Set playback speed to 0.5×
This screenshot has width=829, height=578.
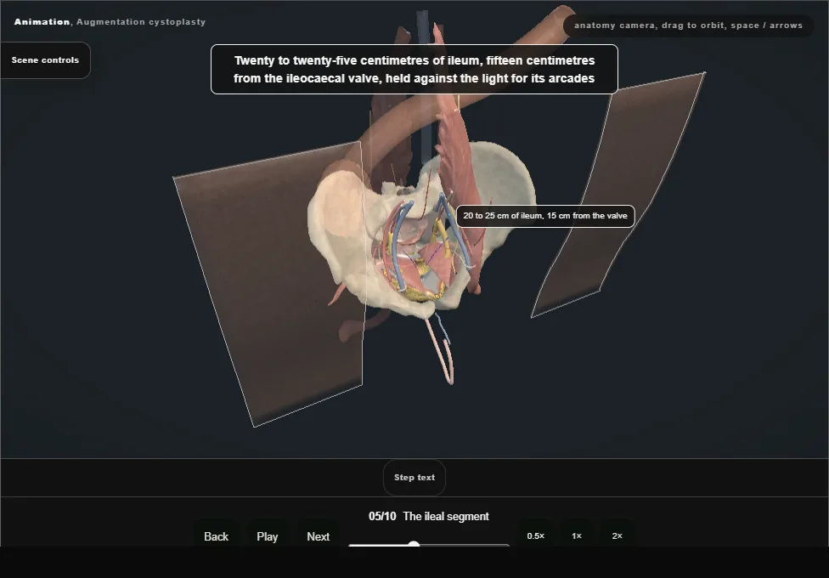(536, 535)
